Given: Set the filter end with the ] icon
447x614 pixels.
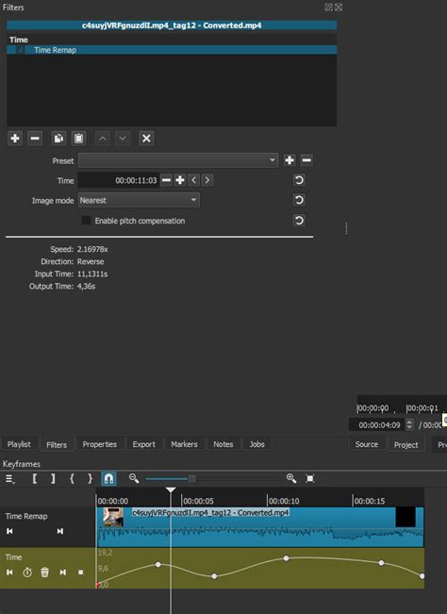Looking at the screenshot, I should (53, 478).
